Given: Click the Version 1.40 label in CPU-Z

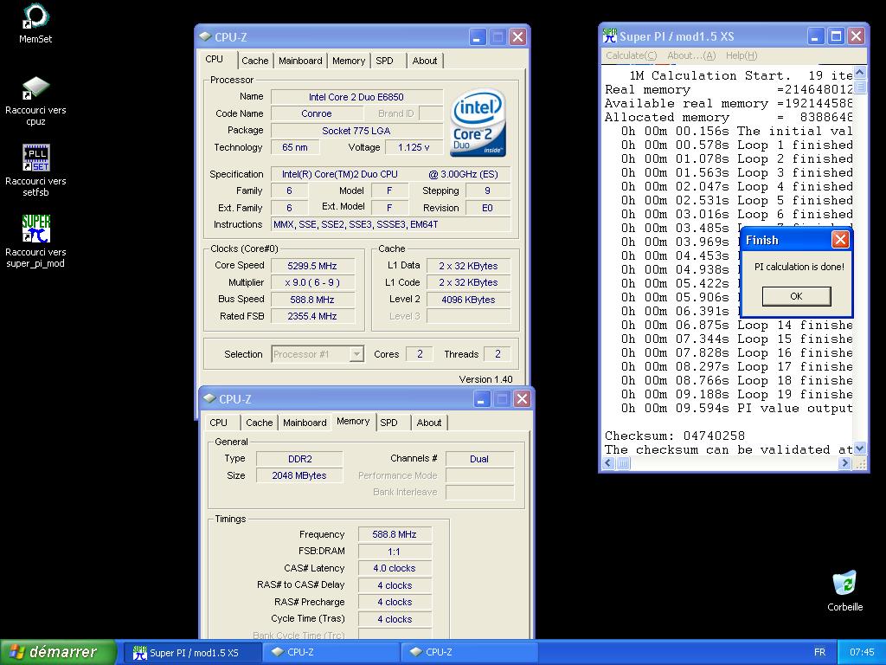Looking at the screenshot, I should (485, 379).
